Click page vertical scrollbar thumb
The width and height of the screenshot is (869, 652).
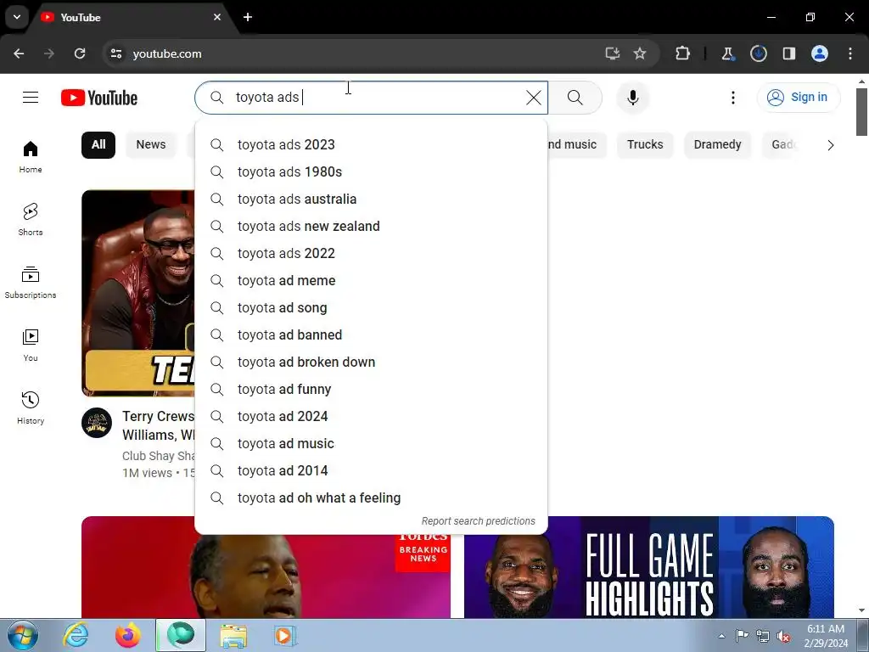pyautogui.click(x=861, y=111)
